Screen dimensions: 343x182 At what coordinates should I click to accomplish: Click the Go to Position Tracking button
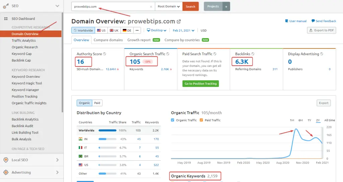point(201,84)
